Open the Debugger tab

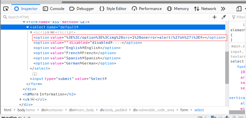point(82,9)
